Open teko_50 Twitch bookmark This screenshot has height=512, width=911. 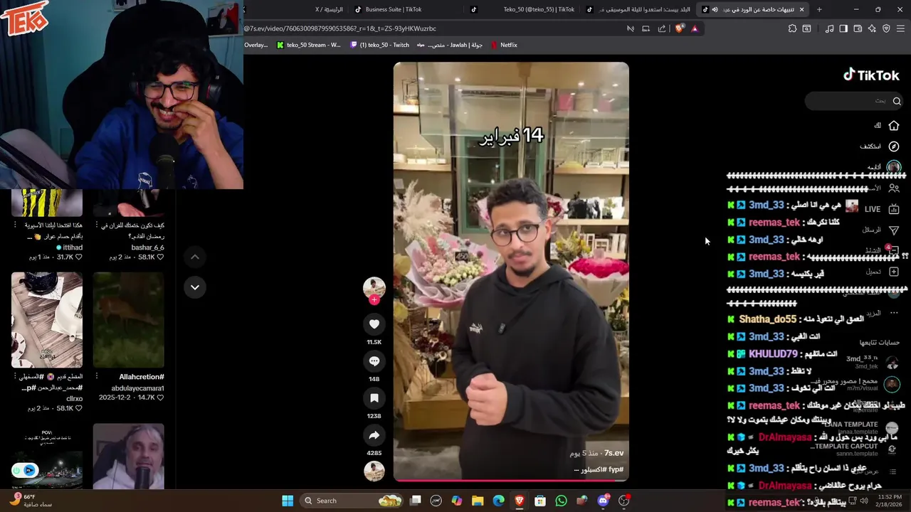pos(380,45)
